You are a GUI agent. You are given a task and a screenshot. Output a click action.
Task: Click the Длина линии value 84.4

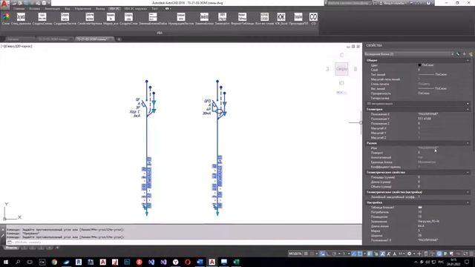coord(421,226)
